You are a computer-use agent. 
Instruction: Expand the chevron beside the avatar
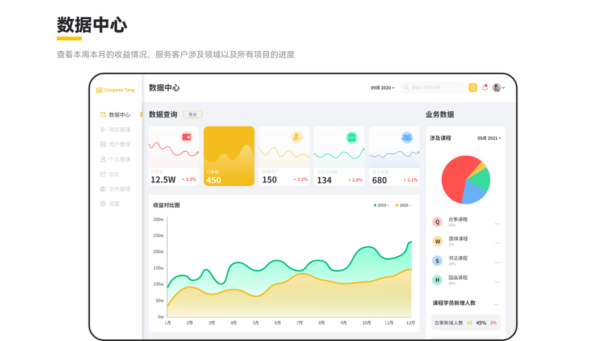504,88
